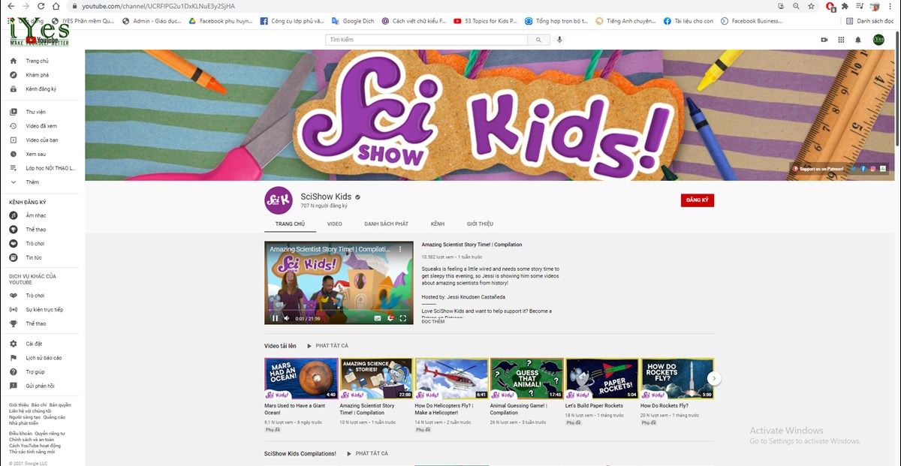Click PHÁT TẤT CẢ next to Video tải lên
The image size is (901, 466).
327,346
